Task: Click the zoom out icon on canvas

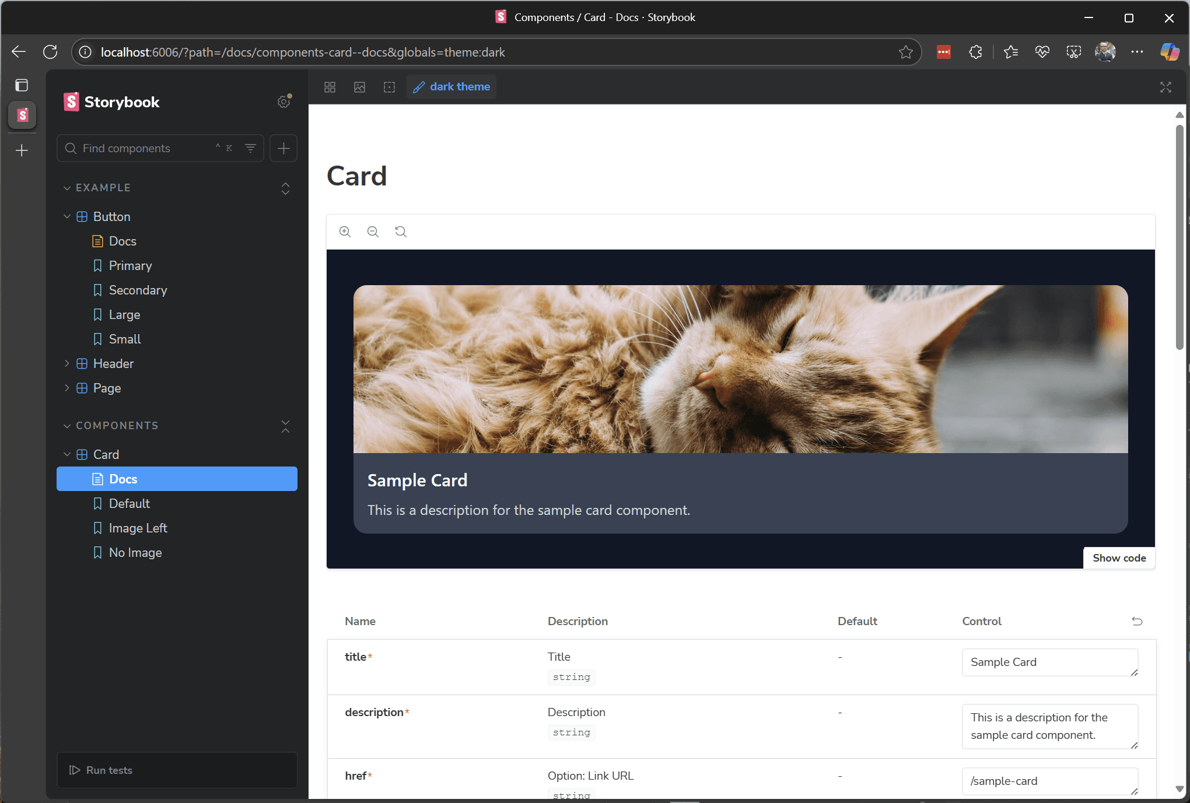Action: tap(373, 232)
